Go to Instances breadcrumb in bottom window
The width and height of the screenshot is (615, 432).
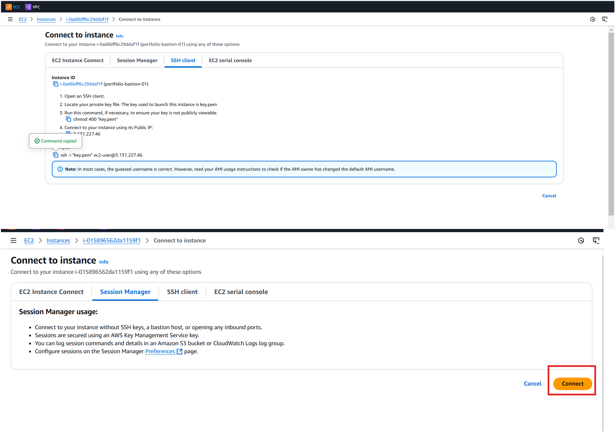[58, 240]
